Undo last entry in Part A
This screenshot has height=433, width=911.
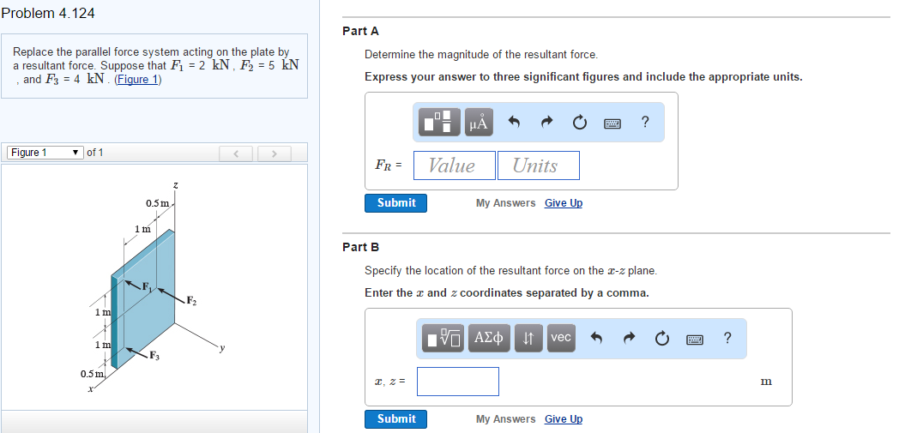pyautogui.click(x=515, y=123)
